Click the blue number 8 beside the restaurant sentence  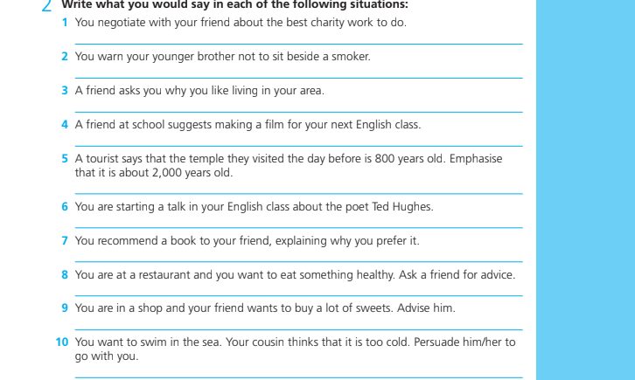tap(65, 274)
